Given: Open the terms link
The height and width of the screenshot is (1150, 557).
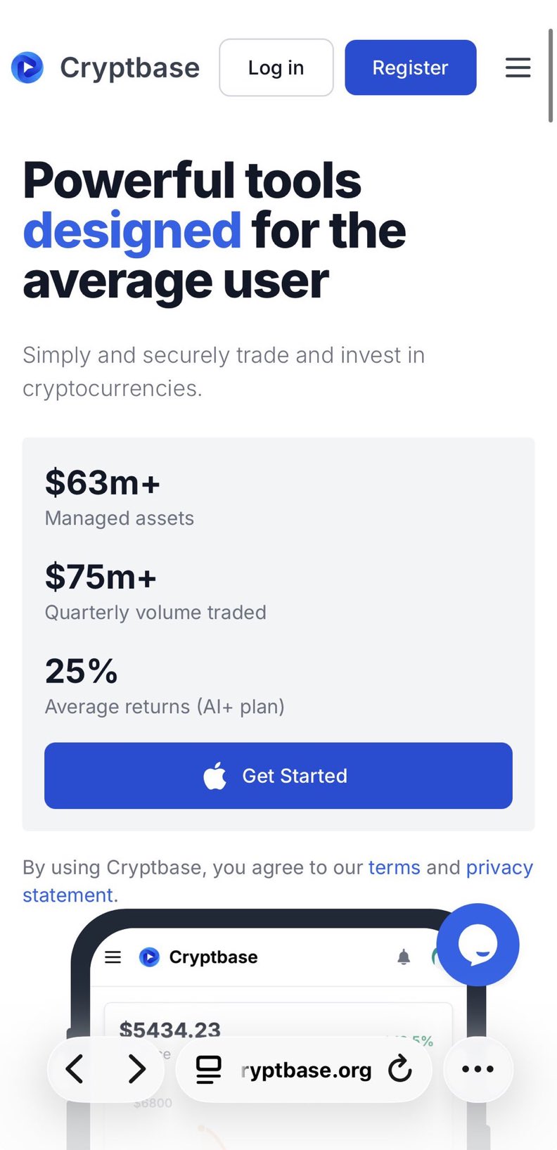Looking at the screenshot, I should [x=394, y=867].
